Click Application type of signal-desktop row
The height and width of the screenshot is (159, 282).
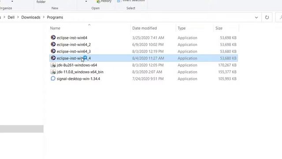tap(187, 79)
